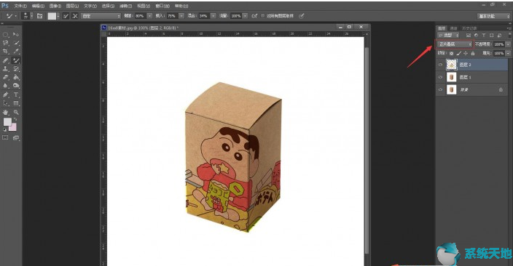The height and width of the screenshot is (266, 513).
Task: Toggle lock all for layer
Action: pos(473,53)
